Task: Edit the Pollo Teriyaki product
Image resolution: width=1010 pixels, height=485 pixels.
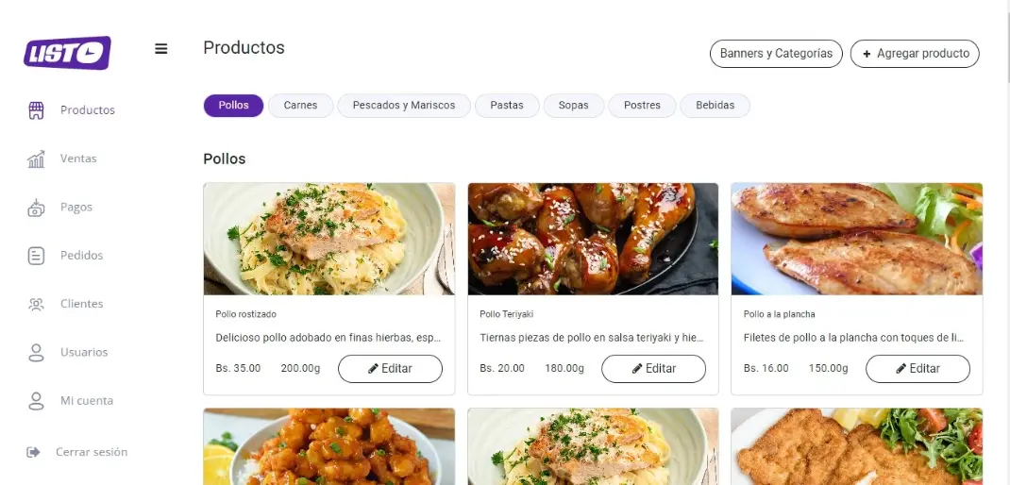Action: click(x=654, y=369)
